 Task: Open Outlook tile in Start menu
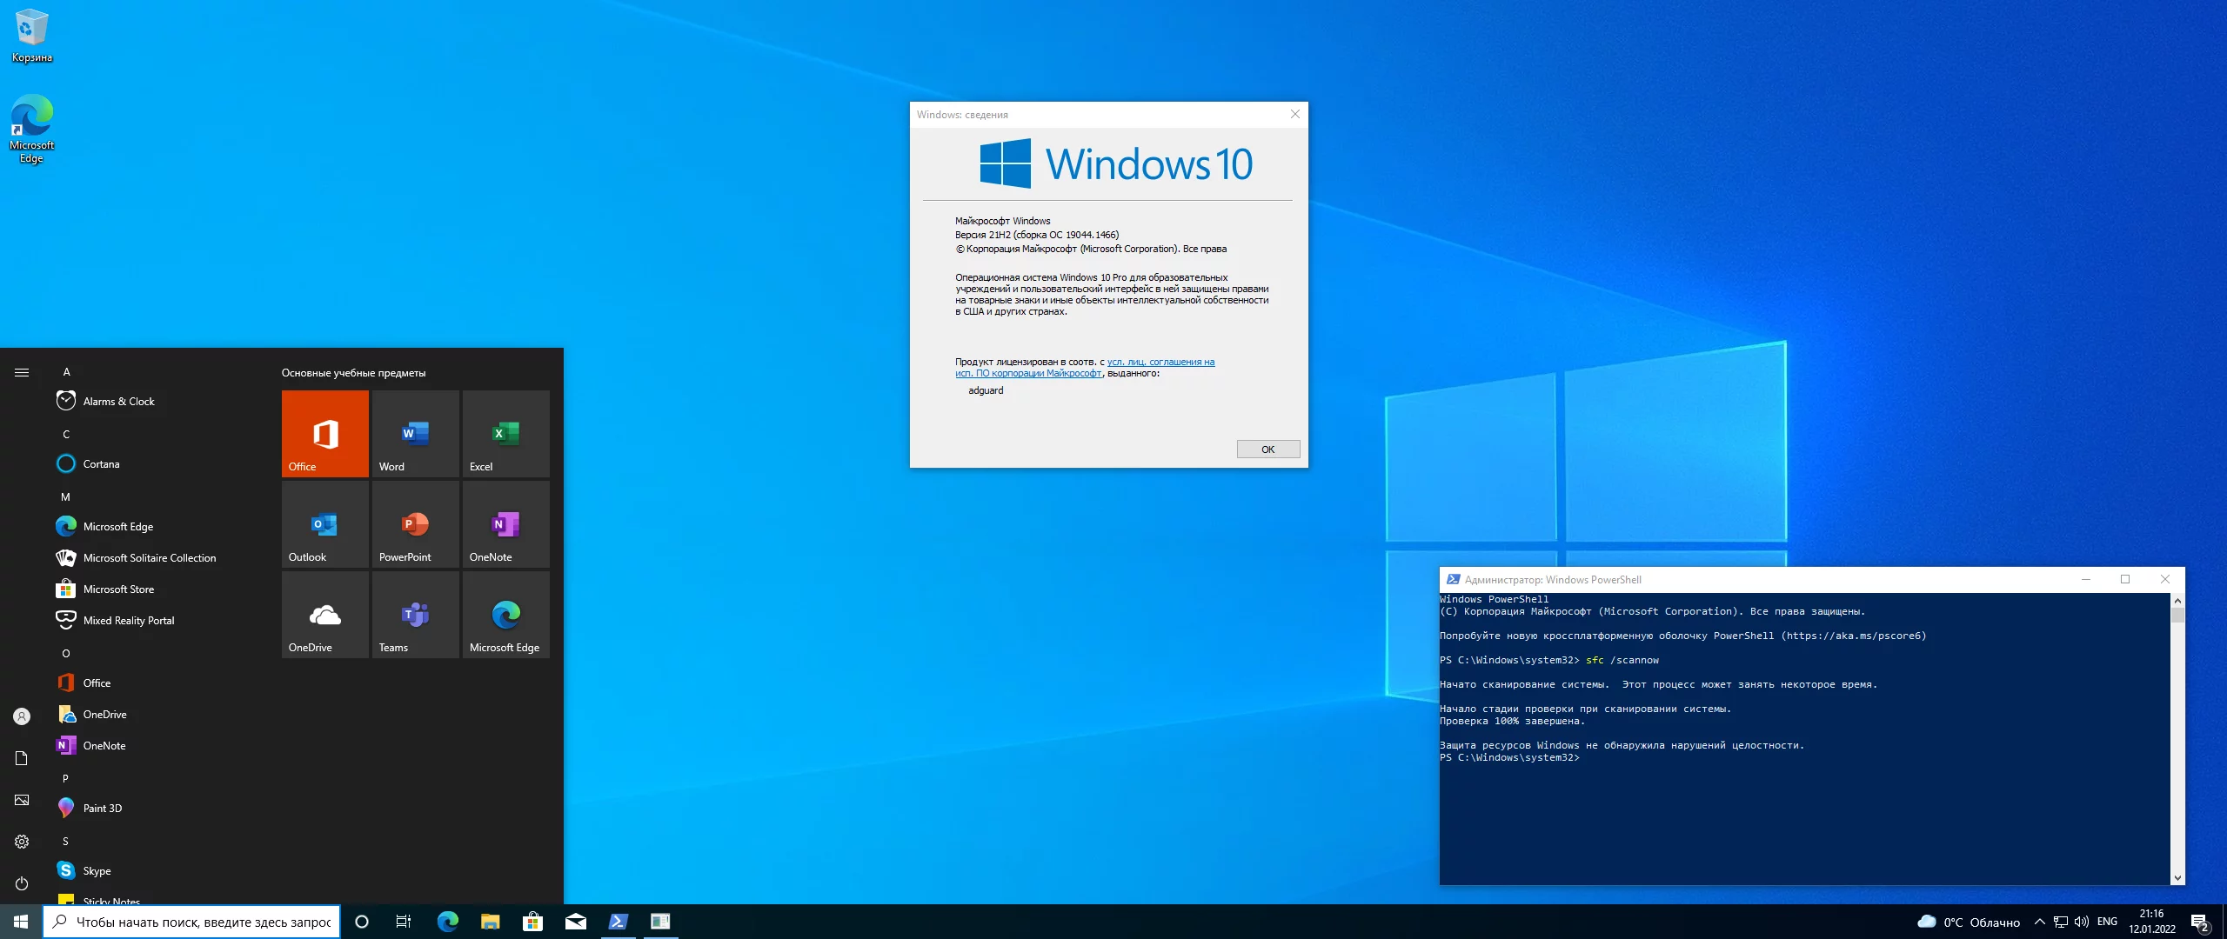[x=324, y=523]
